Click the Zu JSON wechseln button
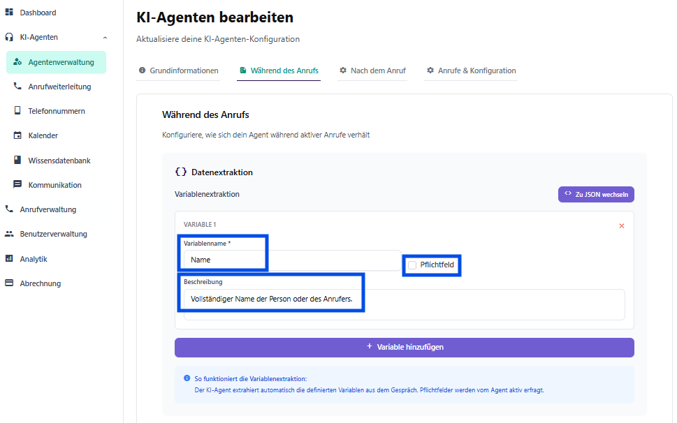Screen dimensions: 677x423 click(596, 194)
